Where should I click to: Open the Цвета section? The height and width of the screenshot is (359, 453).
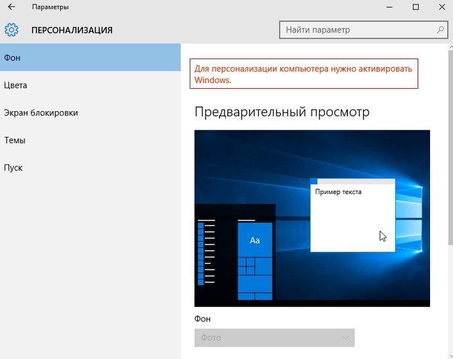[x=90, y=85]
